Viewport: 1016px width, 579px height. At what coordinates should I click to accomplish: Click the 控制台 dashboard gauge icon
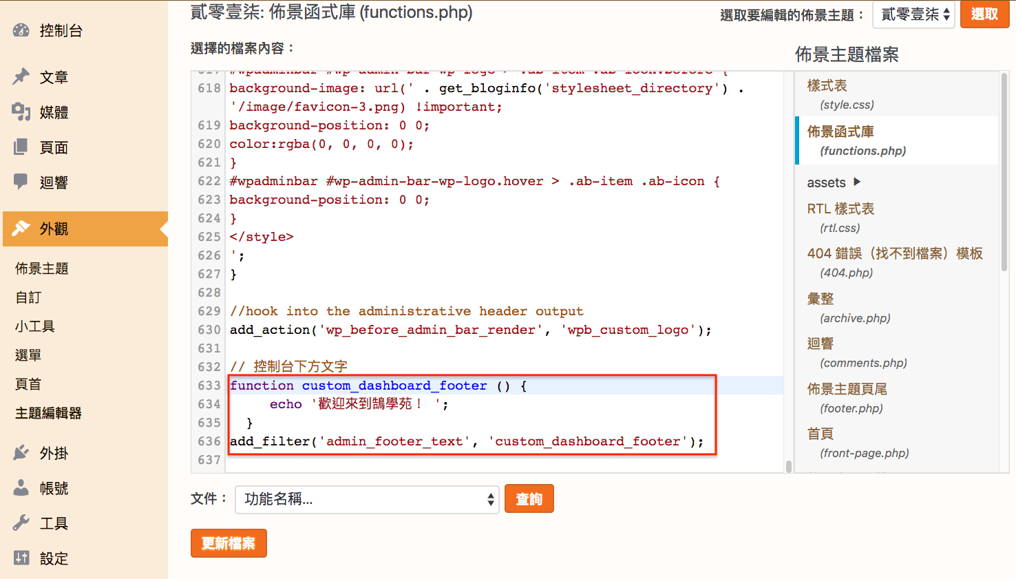point(21,30)
